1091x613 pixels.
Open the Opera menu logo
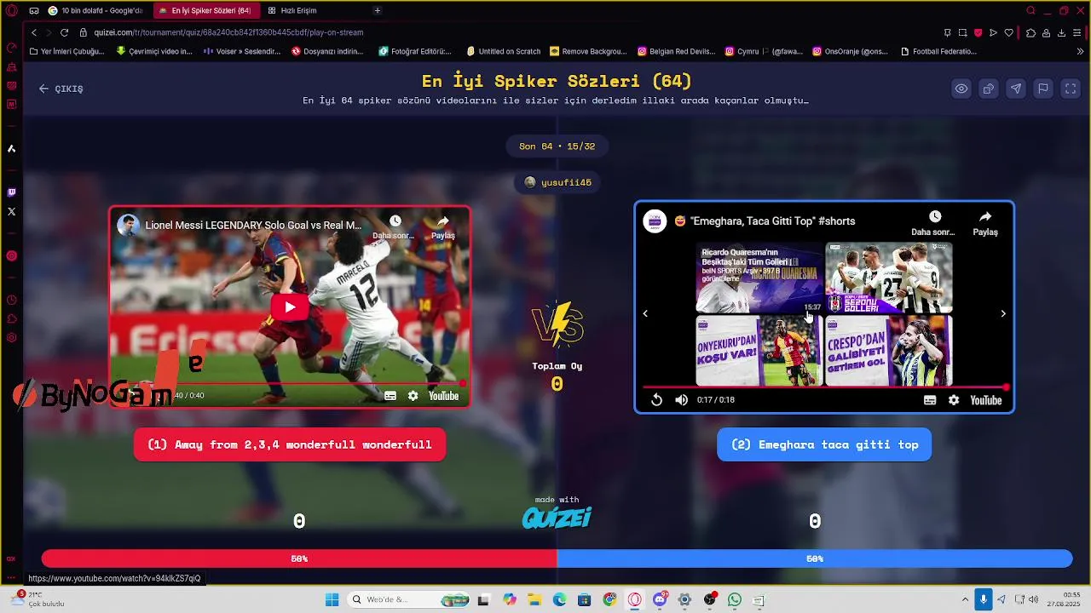click(x=11, y=10)
